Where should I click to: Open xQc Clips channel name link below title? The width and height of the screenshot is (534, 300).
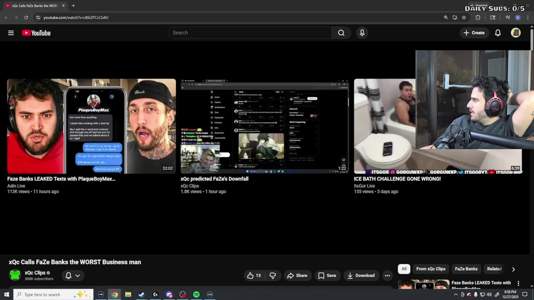[35, 273]
